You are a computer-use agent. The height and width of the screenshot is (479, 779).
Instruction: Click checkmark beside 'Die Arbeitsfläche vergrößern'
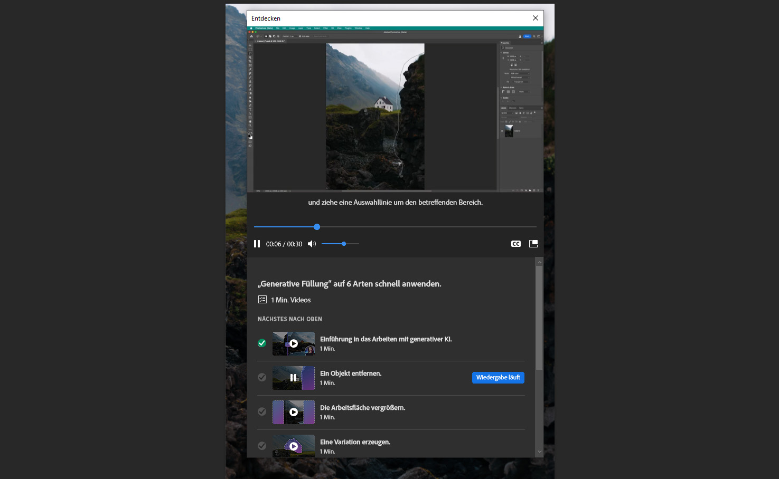pyautogui.click(x=262, y=411)
